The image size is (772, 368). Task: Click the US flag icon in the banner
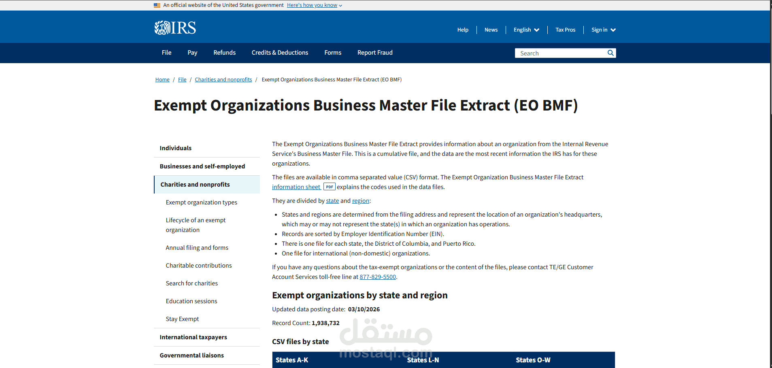[x=157, y=5]
